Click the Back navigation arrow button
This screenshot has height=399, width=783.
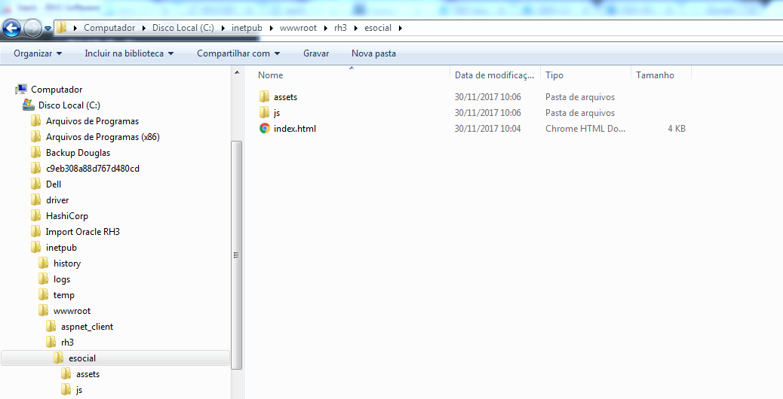click(x=11, y=29)
